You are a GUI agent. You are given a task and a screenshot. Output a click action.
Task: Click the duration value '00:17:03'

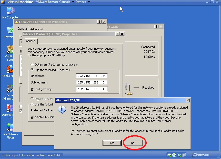click(149, 52)
